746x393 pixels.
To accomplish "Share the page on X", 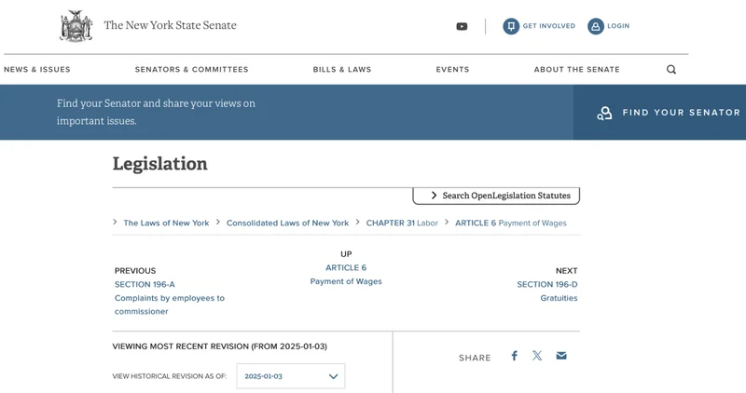I will pos(537,356).
